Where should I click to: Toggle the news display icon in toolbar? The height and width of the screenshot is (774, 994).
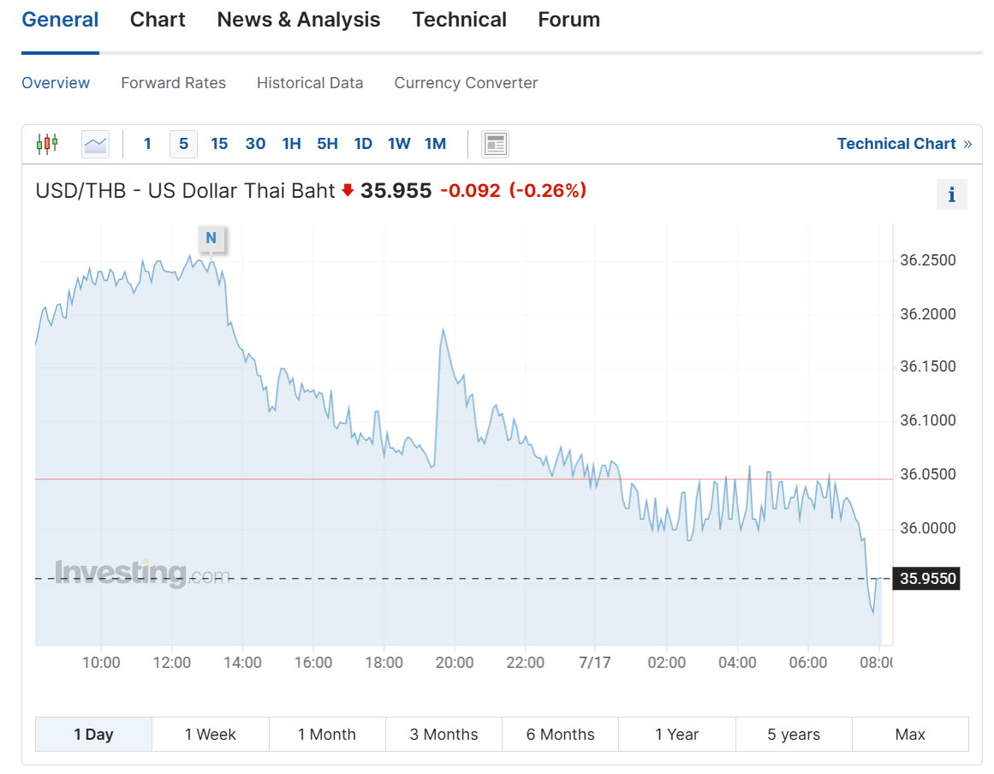495,144
